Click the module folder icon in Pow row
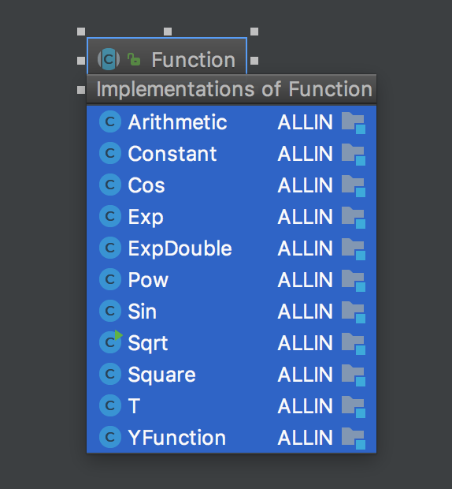Screen dimensions: 452x489 [354, 280]
